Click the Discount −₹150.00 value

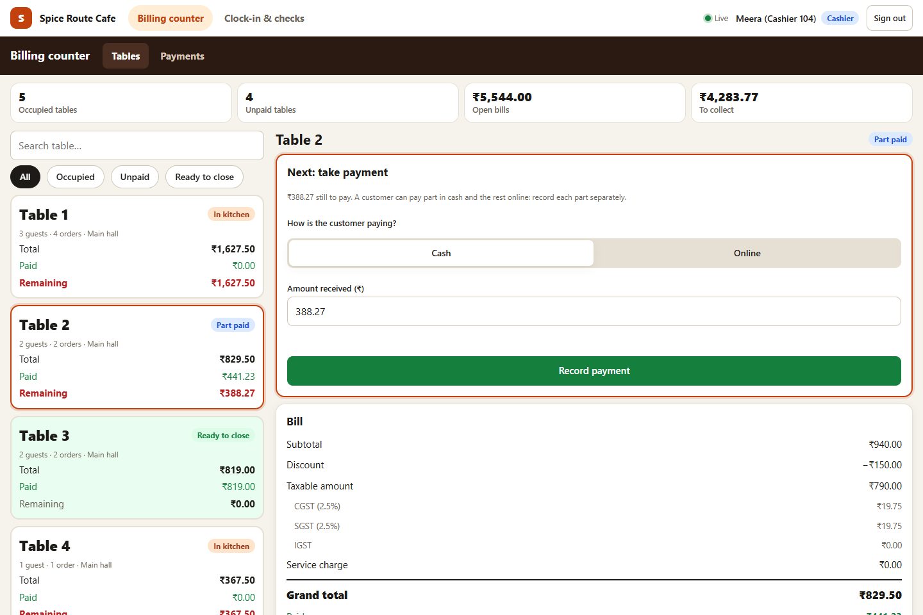(x=882, y=464)
